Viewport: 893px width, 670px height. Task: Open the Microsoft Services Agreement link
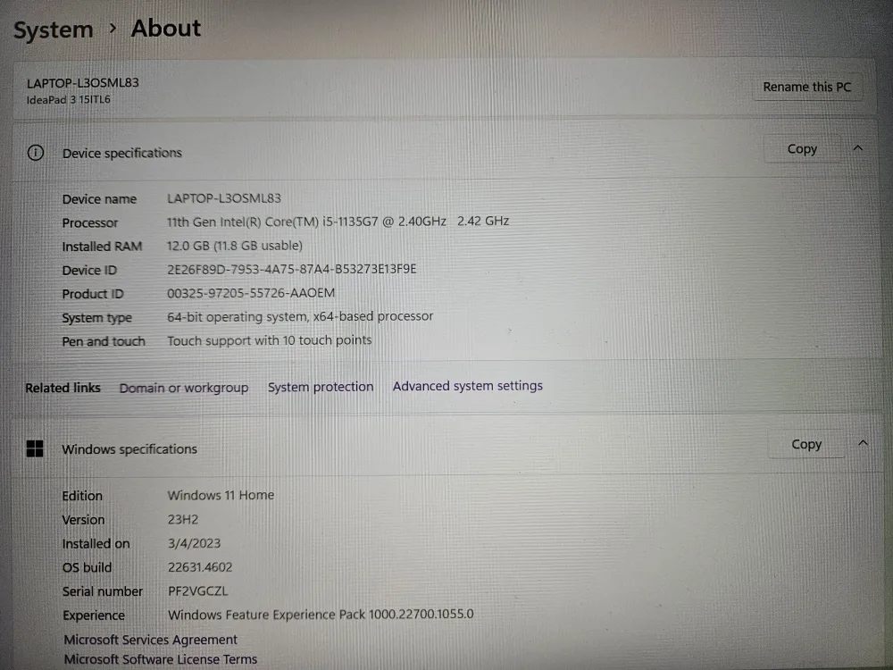(151, 640)
